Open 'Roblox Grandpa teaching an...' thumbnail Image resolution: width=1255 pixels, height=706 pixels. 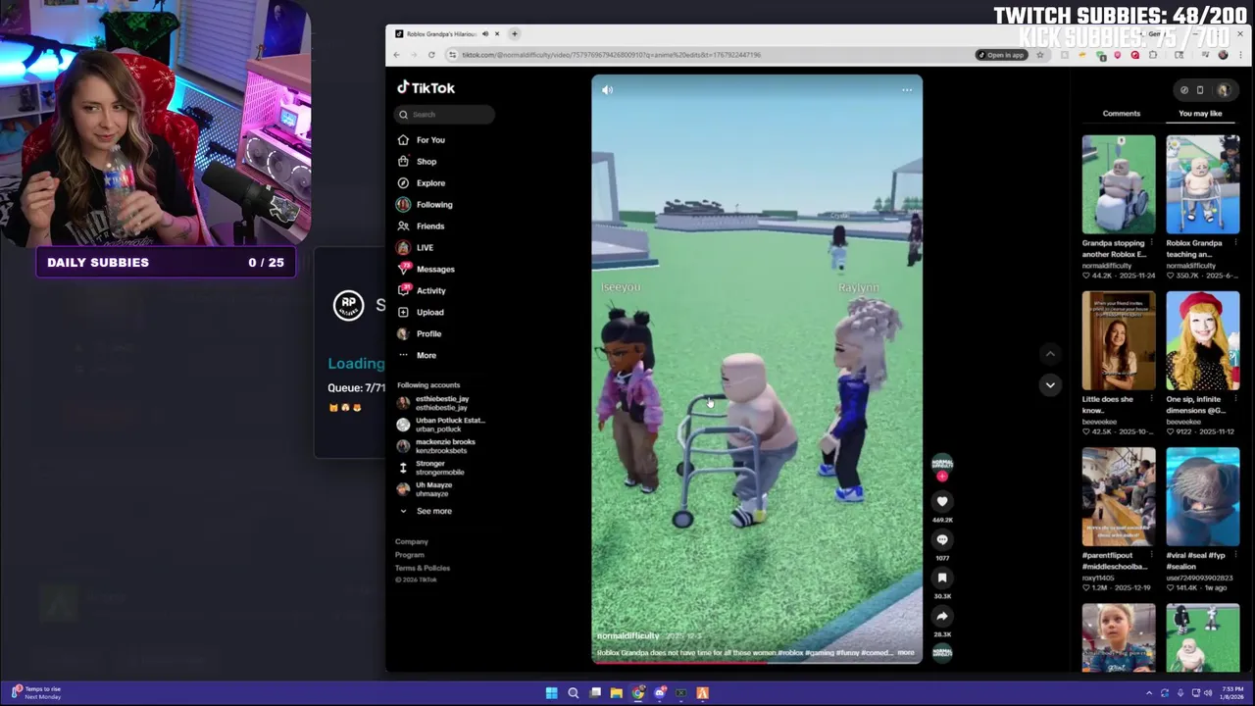(x=1203, y=184)
